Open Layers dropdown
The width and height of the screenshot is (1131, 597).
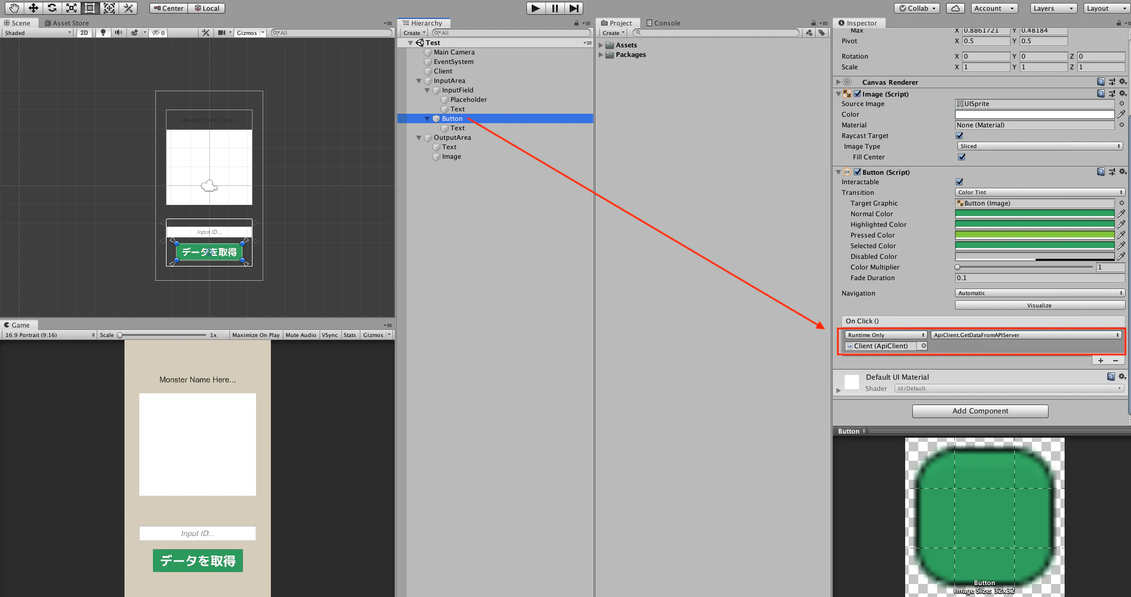1052,8
